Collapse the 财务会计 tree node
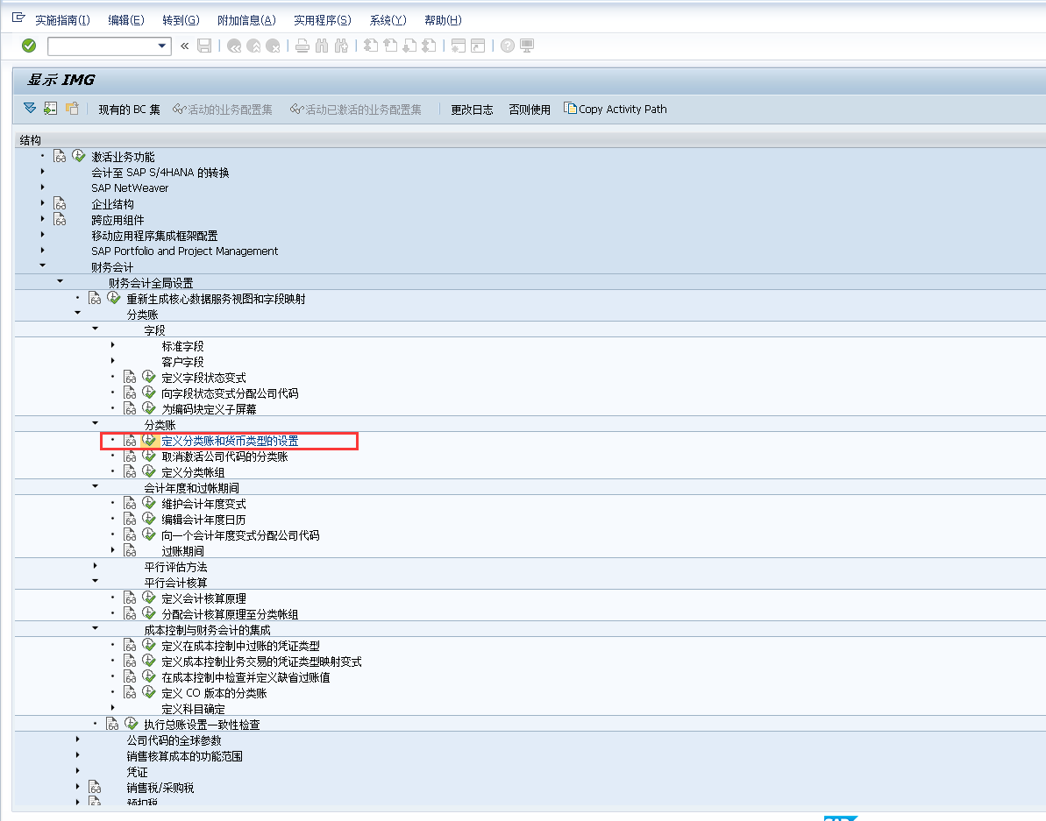 pos(42,266)
